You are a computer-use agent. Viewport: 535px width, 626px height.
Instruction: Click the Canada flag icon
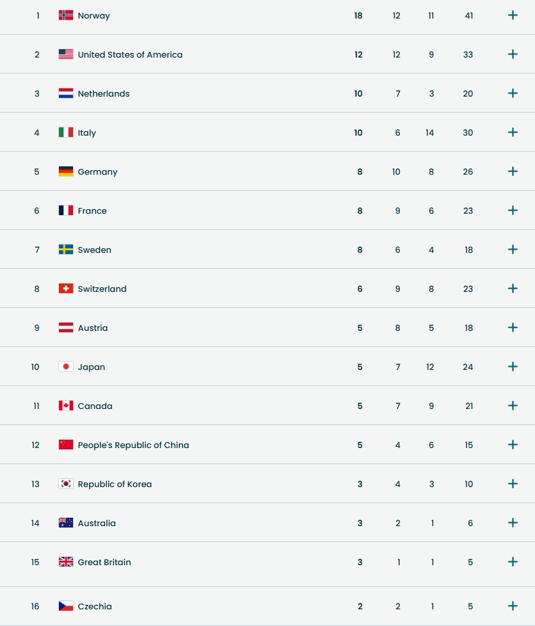[x=66, y=406]
